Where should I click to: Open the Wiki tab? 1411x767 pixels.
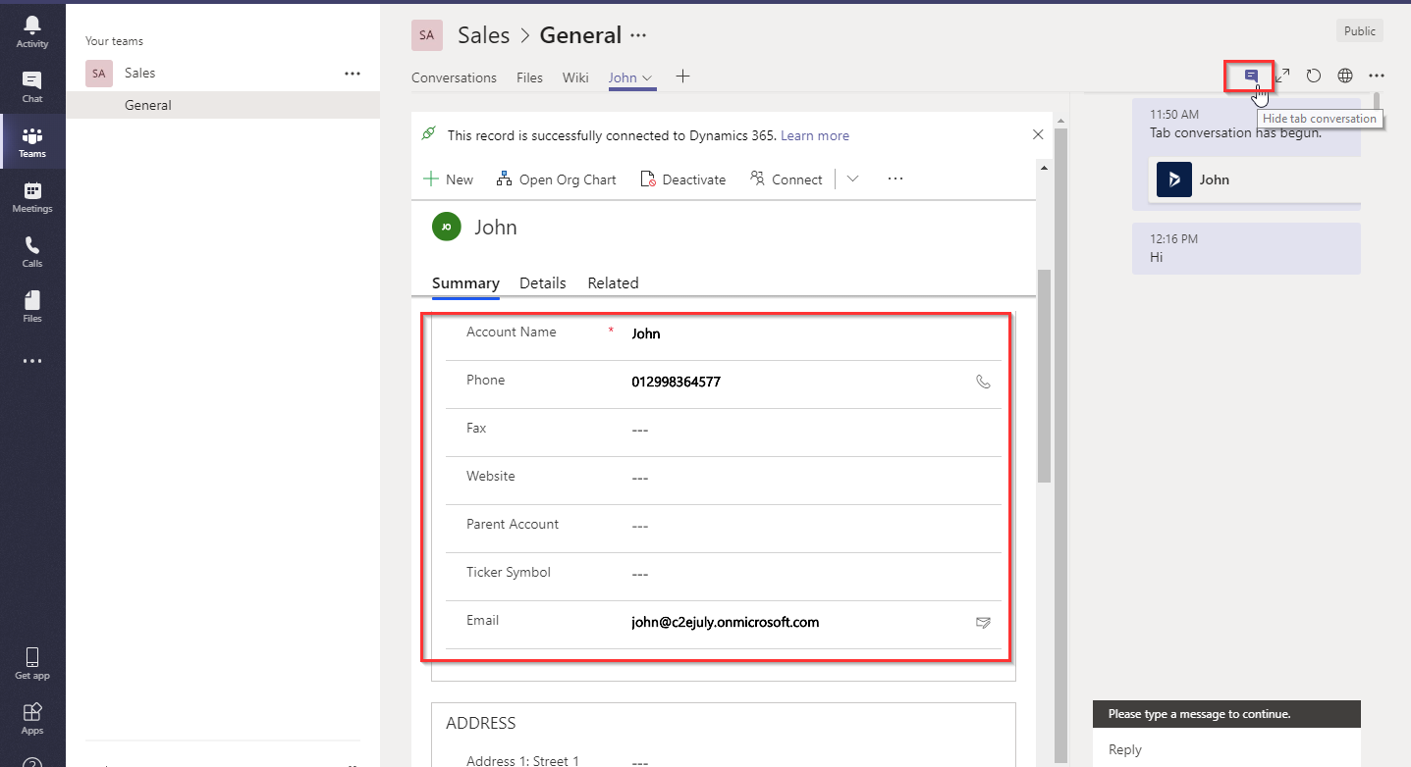(575, 77)
